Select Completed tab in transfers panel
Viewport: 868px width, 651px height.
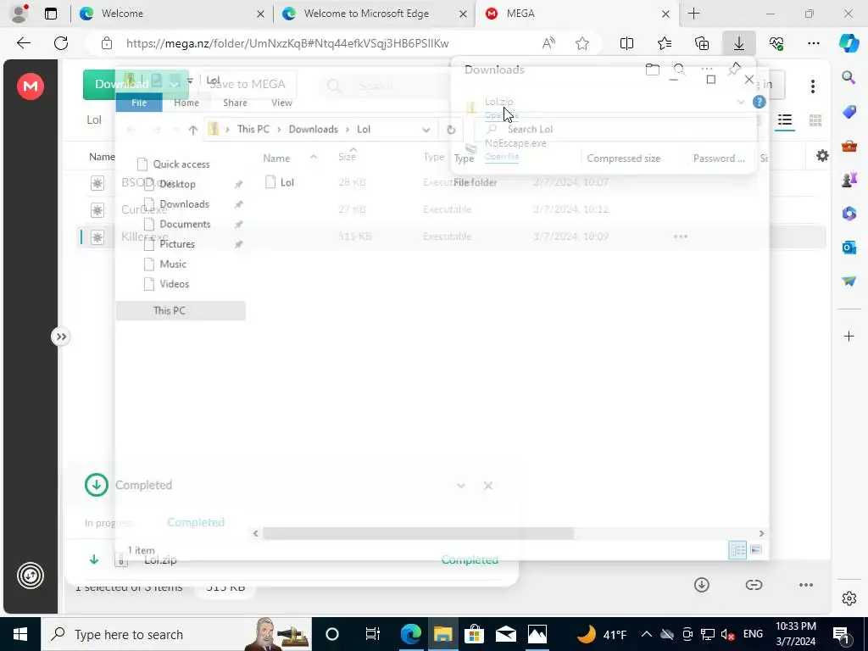[196, 522]
